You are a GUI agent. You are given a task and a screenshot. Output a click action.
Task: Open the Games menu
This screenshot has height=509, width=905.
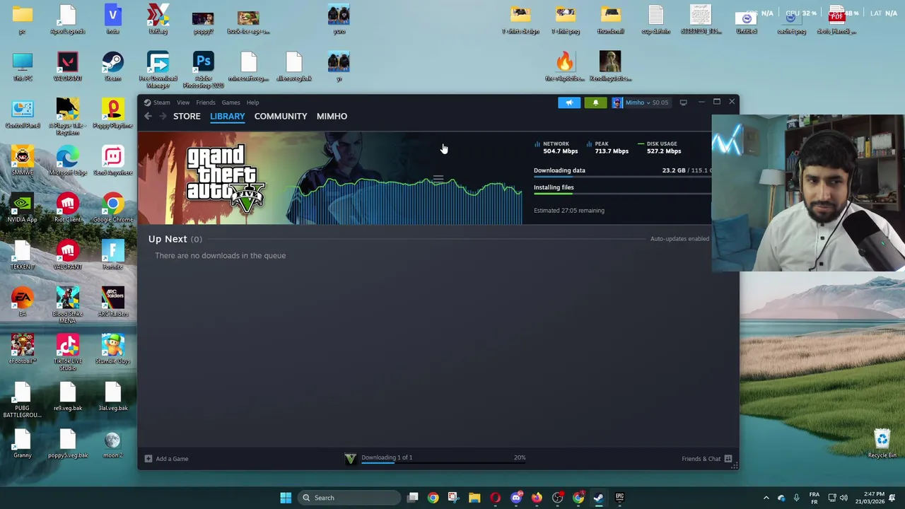coord(230,103)
